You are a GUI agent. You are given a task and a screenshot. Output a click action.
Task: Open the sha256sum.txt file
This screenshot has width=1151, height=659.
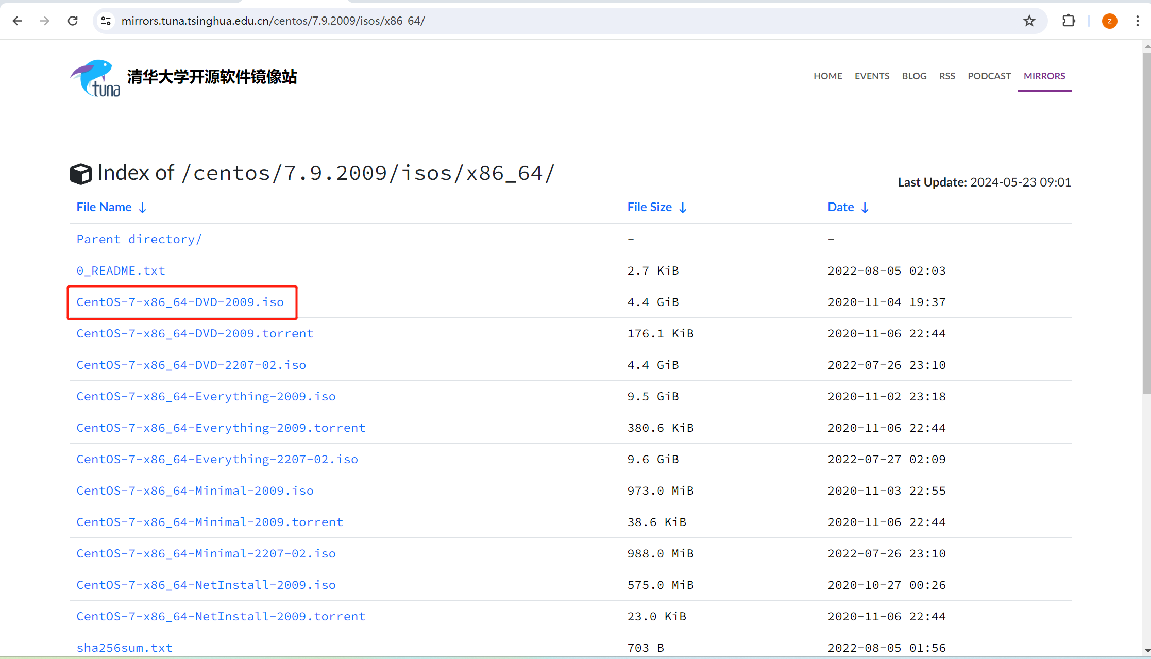pyautogui.click(x=124, y=647)
